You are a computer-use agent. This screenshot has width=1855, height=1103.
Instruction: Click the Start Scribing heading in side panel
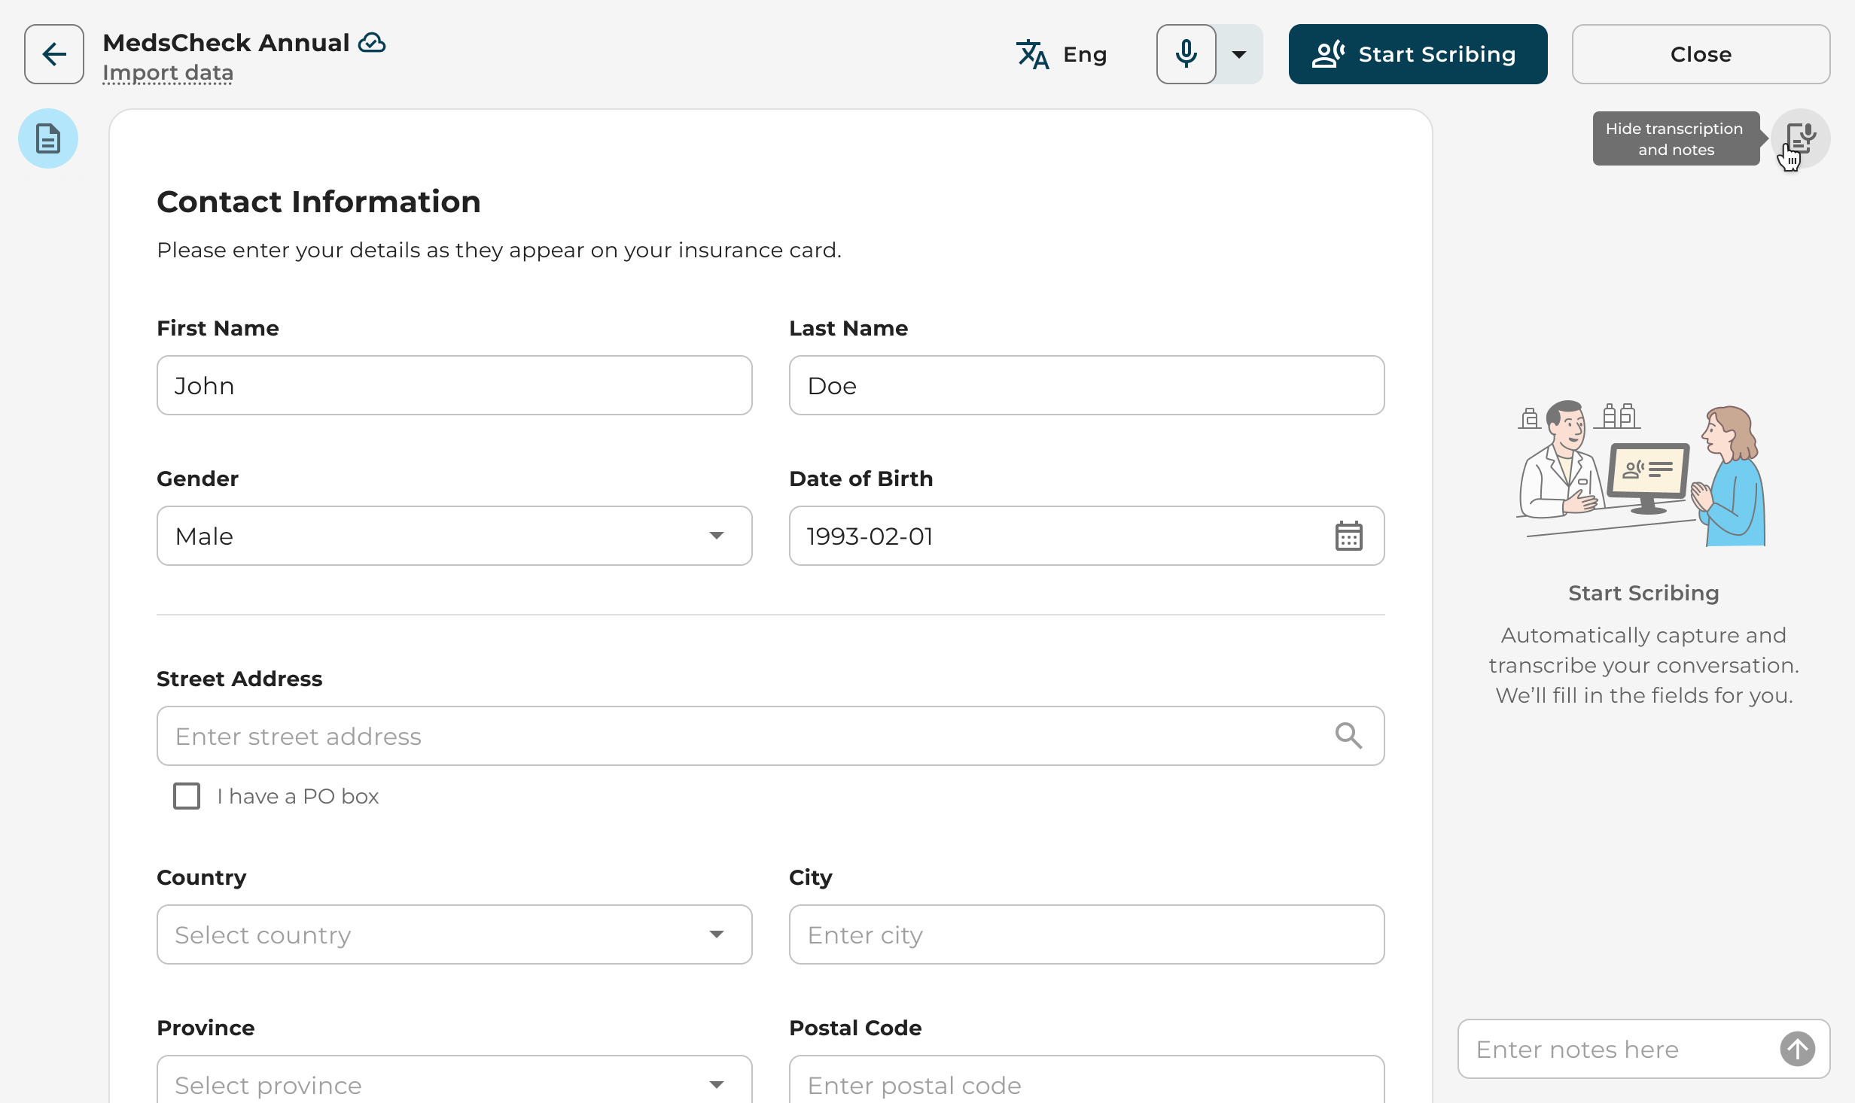click(x=1644, y=593)
